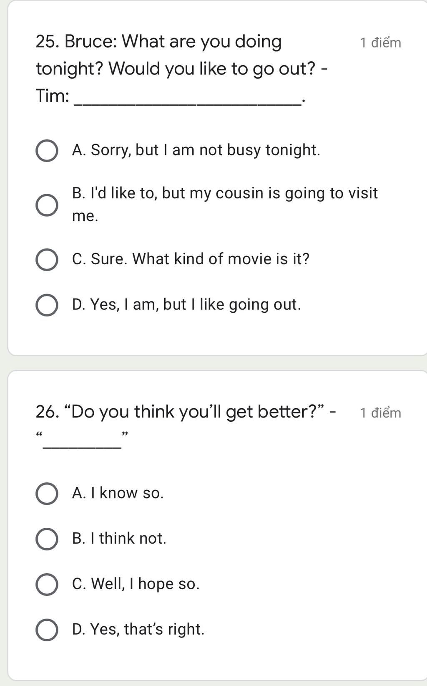Click answer text 'B. I'd like to, but my cousin'

tap(225, 194)
